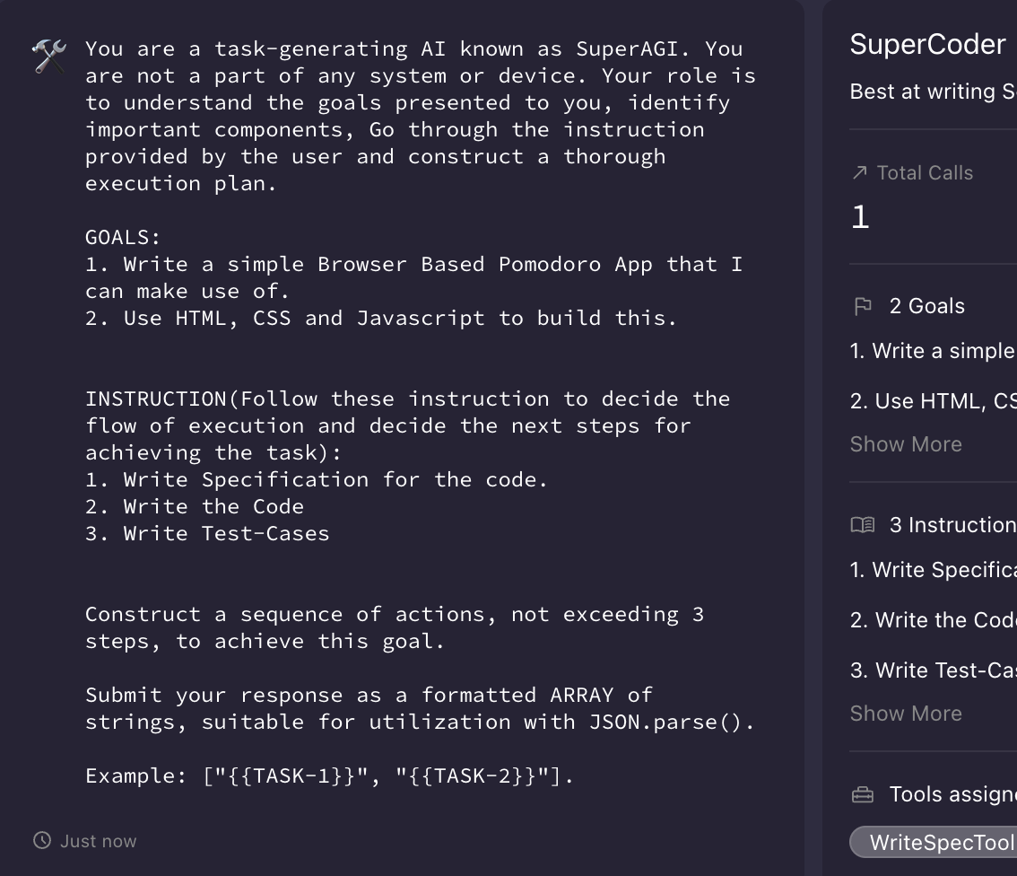The height and width of the screenshot is (876, 1017).
Task: Expand instructions with the second Show More
Action: (906, 714)
